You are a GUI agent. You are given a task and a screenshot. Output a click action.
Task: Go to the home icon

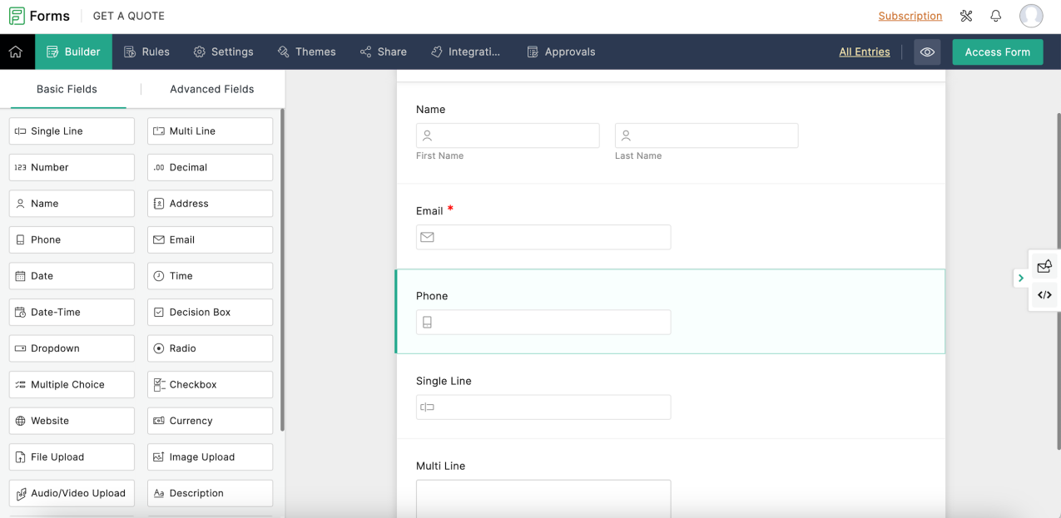pos(16,52)
